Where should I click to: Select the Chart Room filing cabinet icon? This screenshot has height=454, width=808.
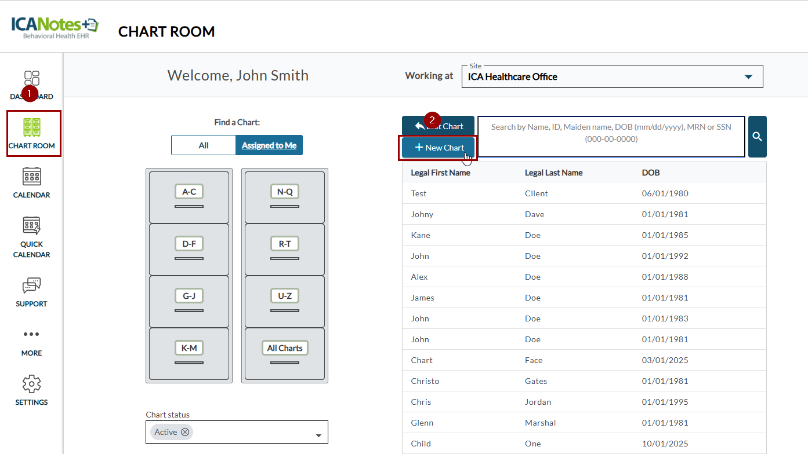click(32, 127)
